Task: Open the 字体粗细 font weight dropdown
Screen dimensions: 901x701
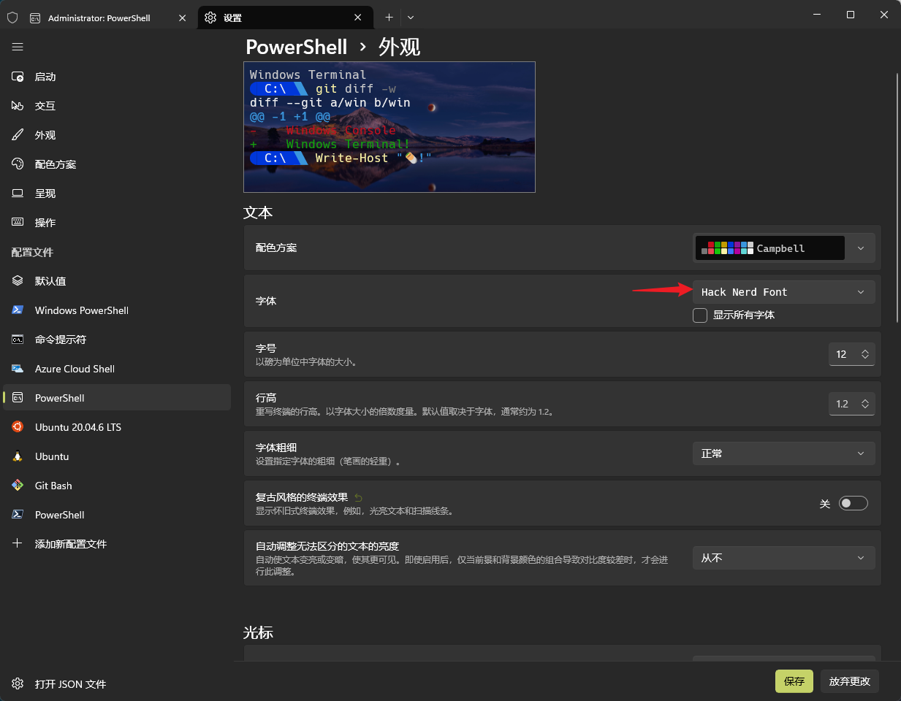Action: [x=783, y=453]
